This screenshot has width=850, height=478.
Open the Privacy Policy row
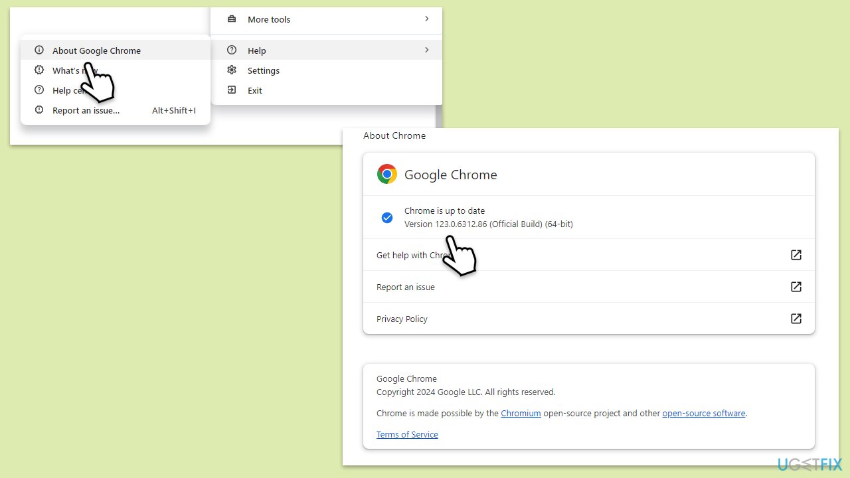click(x=589, y=319)
